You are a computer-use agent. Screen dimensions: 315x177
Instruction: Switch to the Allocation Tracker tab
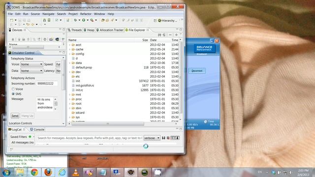pyautogui.click(x=110, y=30)
